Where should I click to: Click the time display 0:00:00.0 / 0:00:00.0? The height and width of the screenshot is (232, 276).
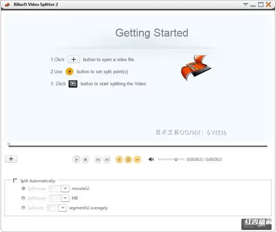[204, 159]
